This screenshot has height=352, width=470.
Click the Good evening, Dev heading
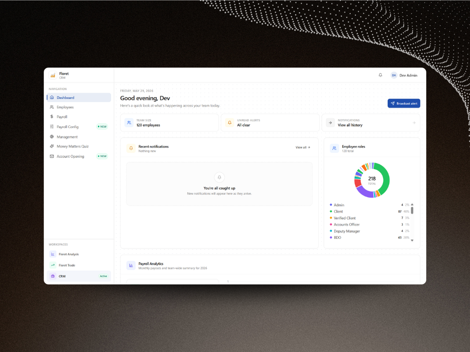coord(145,98)
